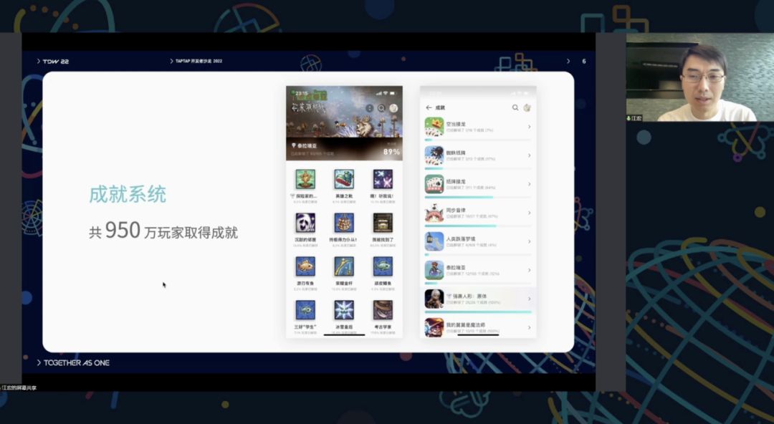Open the avatar icon in the 成就 list header
The image size is (774, 424).
pyautogui.click(x=527, y=107)
